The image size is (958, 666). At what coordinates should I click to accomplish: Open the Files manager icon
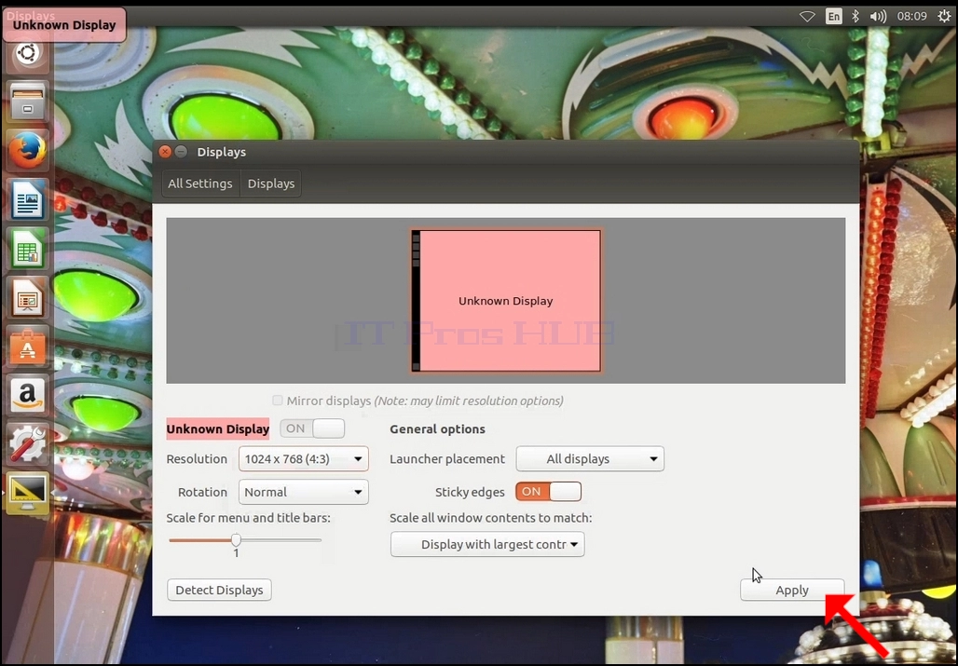[x=28, y=102]
